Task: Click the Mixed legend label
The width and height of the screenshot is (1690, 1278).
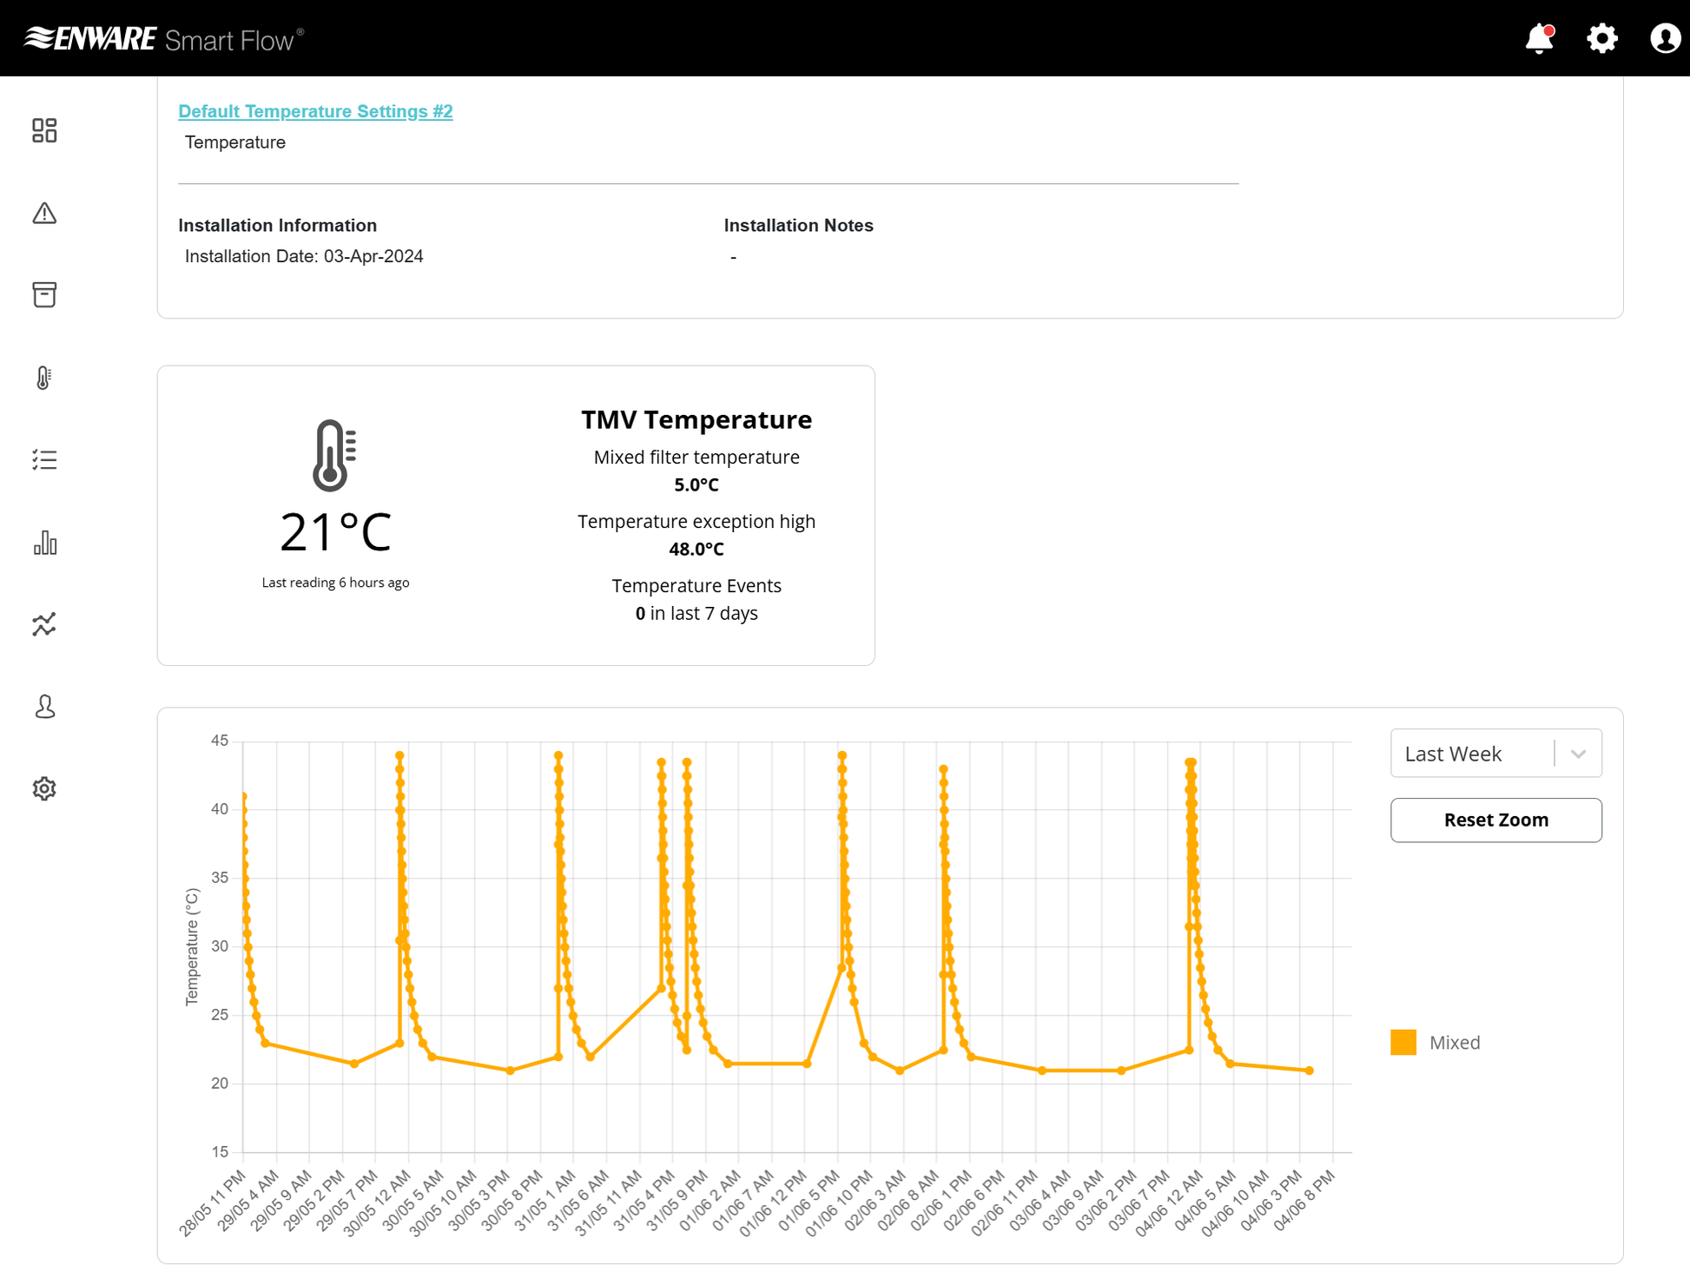Action: click(1454, 1042)
